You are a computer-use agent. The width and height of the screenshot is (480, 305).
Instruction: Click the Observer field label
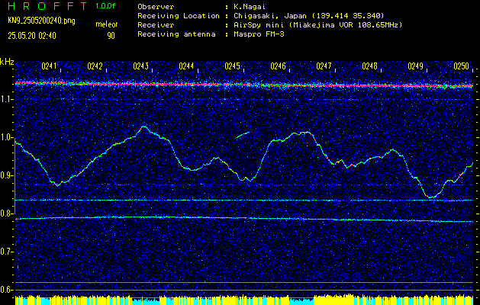pos(156,6)
